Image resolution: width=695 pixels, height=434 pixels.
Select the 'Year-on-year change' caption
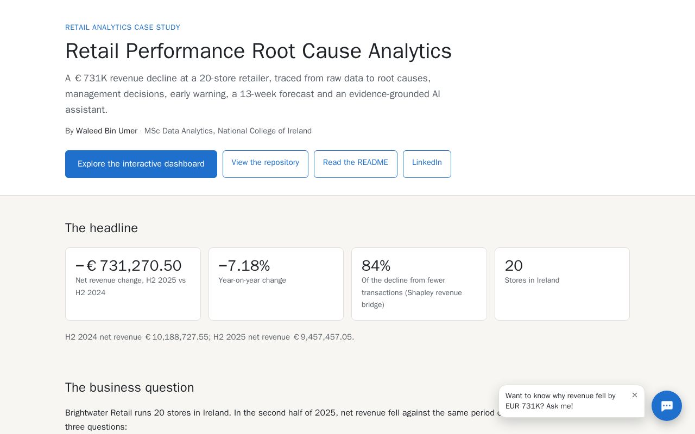pos(252,280)
